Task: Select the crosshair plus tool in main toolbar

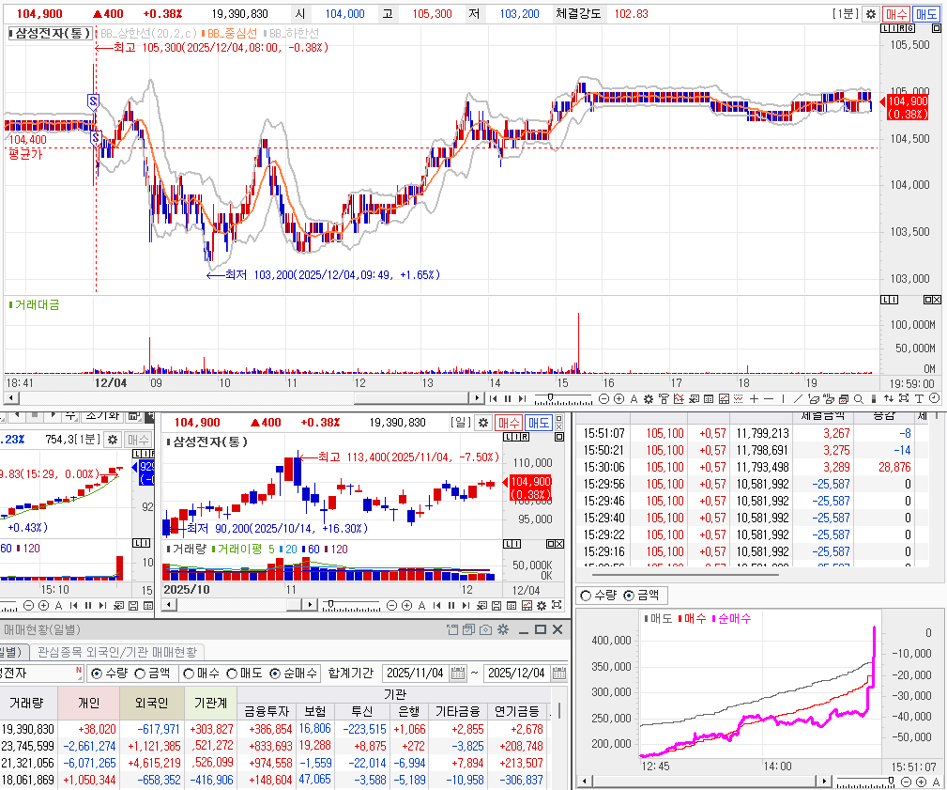Action: pos(754,398)
